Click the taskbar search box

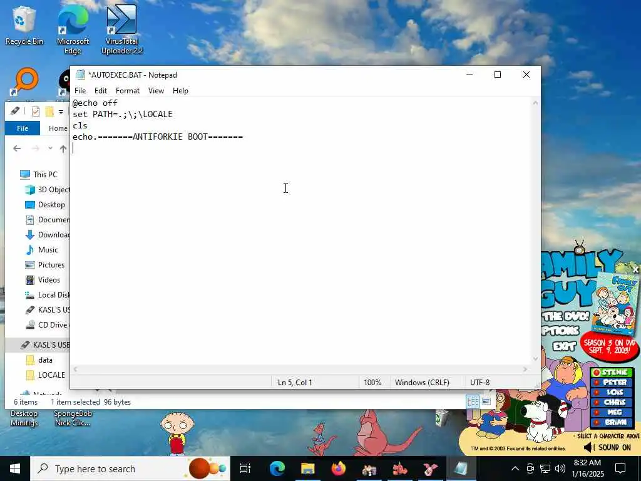click(130, 468)
